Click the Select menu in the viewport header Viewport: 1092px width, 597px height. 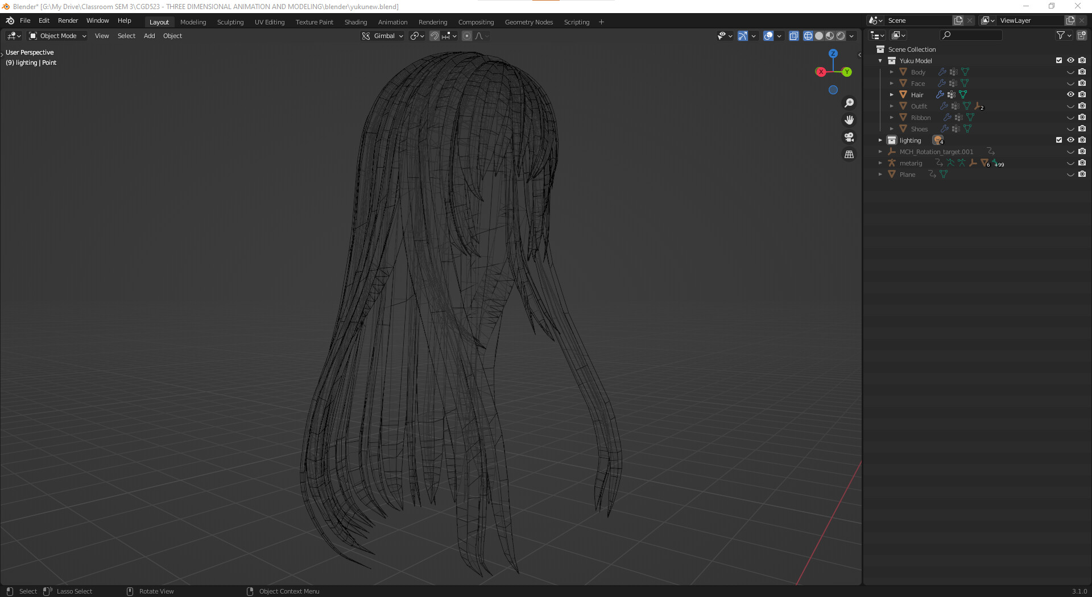[126, 36]
